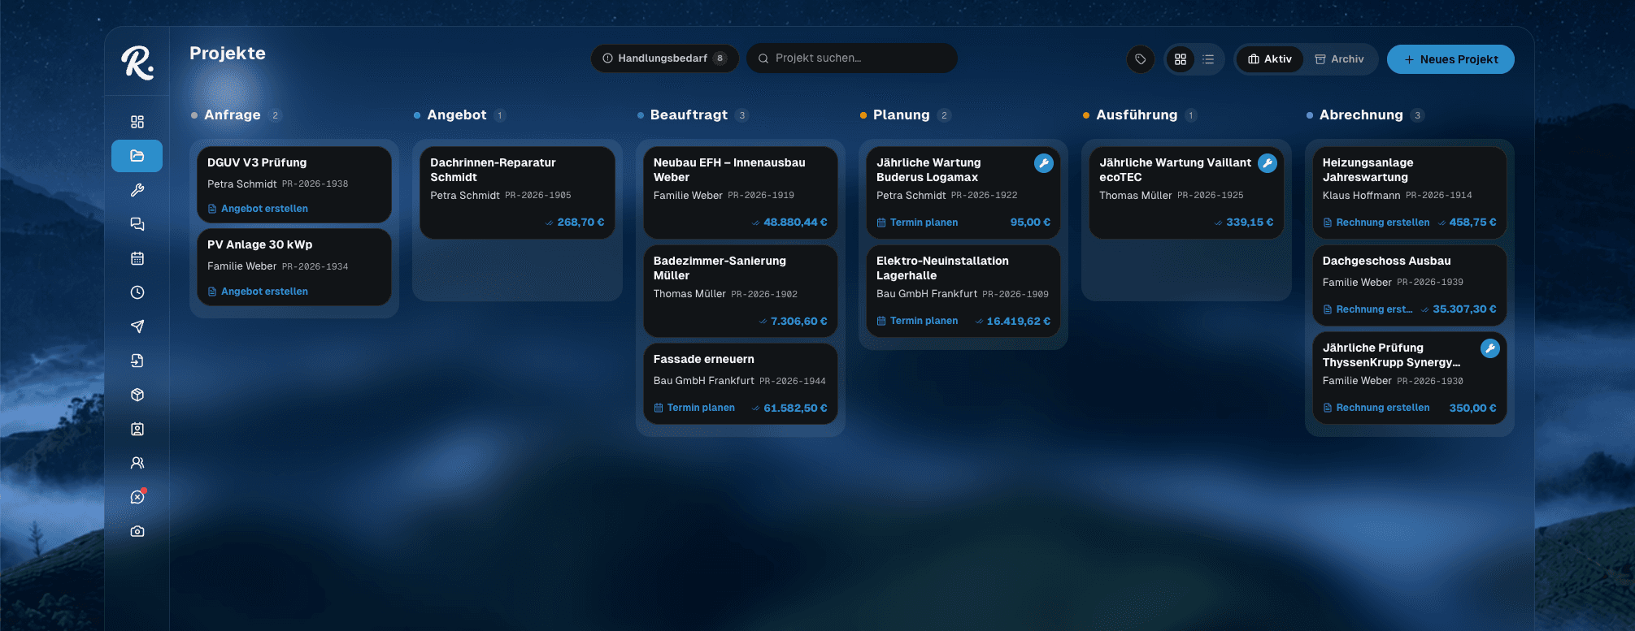
Task: Click project number PR-2026-1944
Action: 793,381
